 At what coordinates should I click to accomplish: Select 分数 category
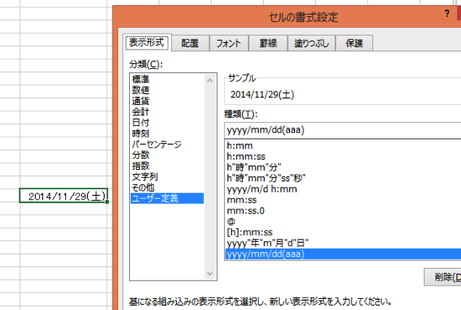pos(167,155)
